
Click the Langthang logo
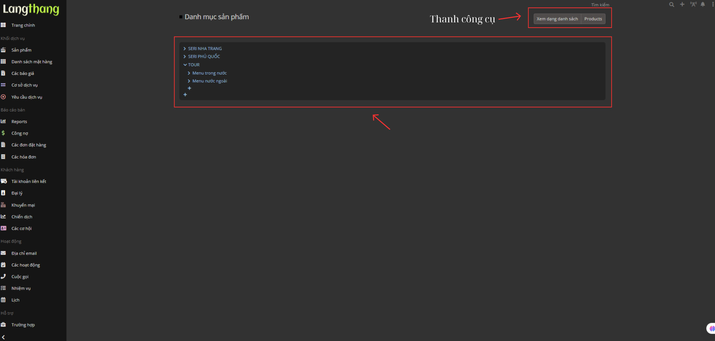point(31,9)
